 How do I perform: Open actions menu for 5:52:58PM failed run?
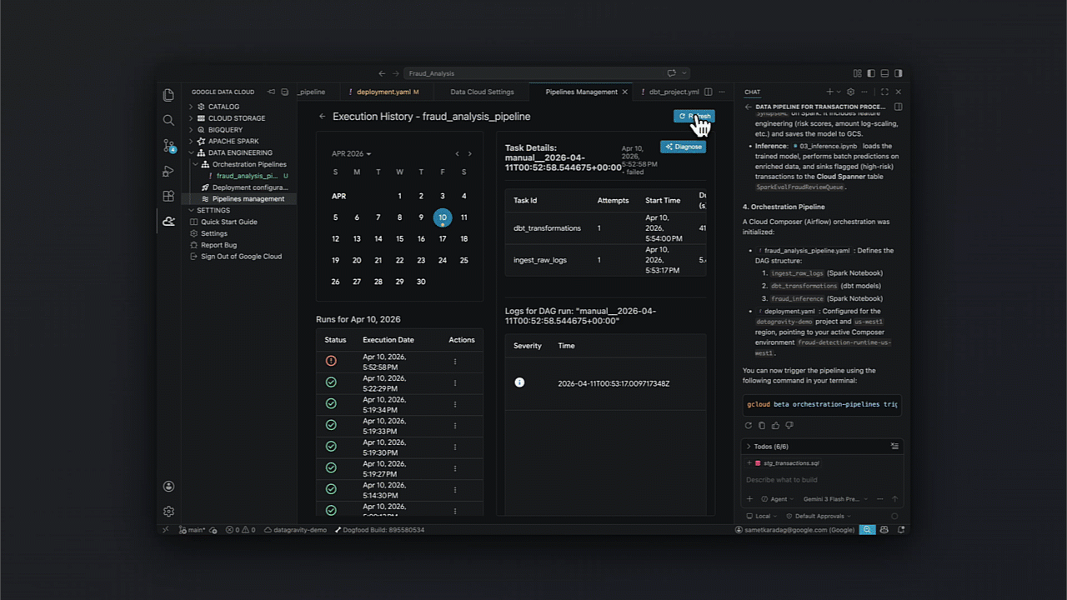click(455, 362)
